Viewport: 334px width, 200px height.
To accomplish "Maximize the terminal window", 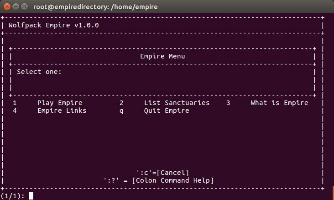I will (x=24, y=6).
